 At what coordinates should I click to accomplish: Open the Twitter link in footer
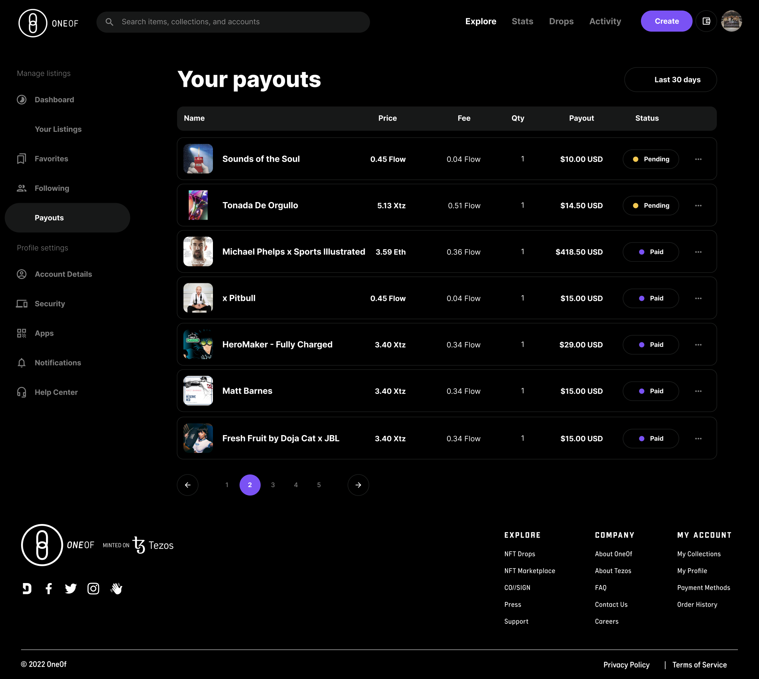click(x=71, y=588)
